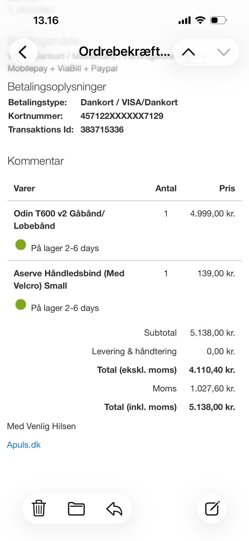Go to next message with down chevron

pyautogui.click(x=223, y=52)
